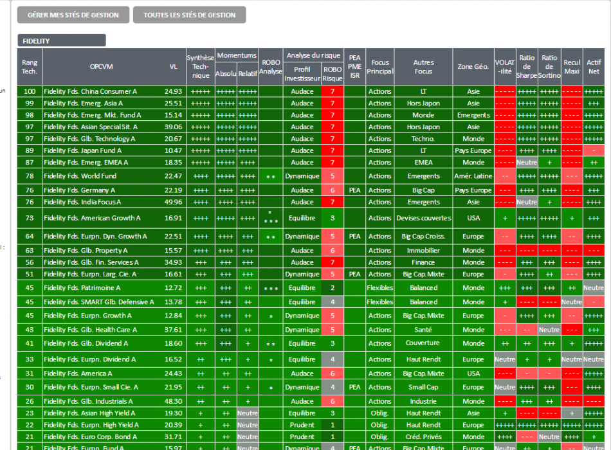Click the Ratio de Sortino header

[x=549, y=67]
